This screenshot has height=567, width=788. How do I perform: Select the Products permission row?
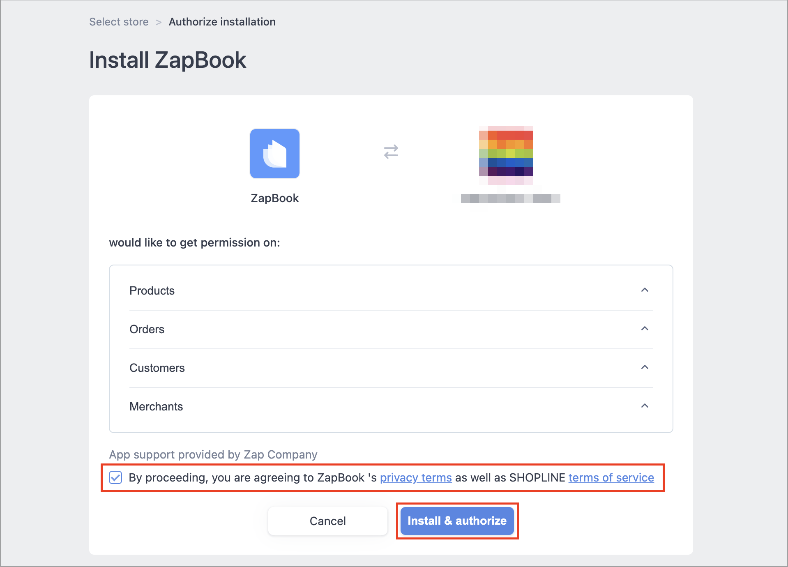[391, 290]
